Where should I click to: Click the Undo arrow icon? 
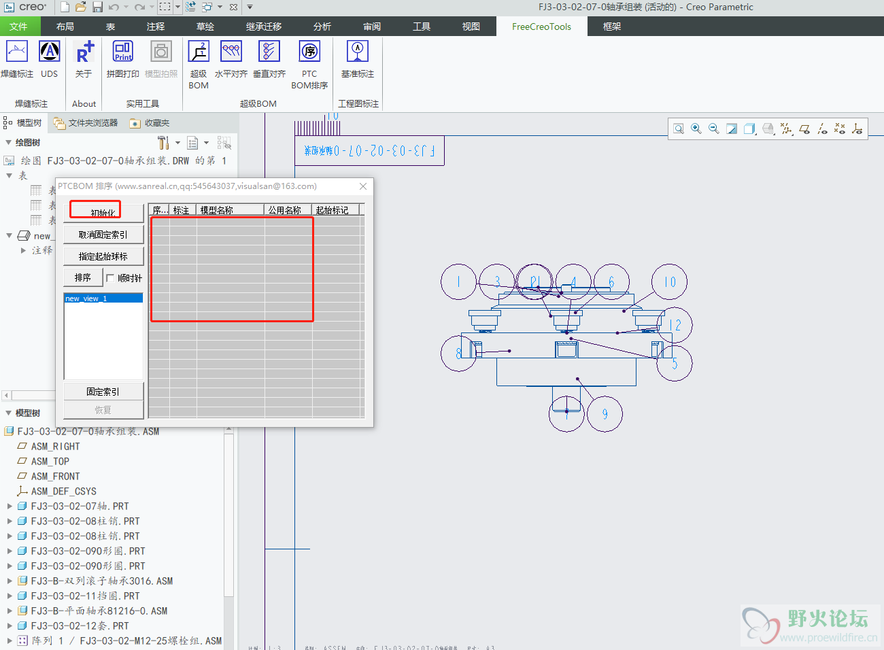coord(114,7)
